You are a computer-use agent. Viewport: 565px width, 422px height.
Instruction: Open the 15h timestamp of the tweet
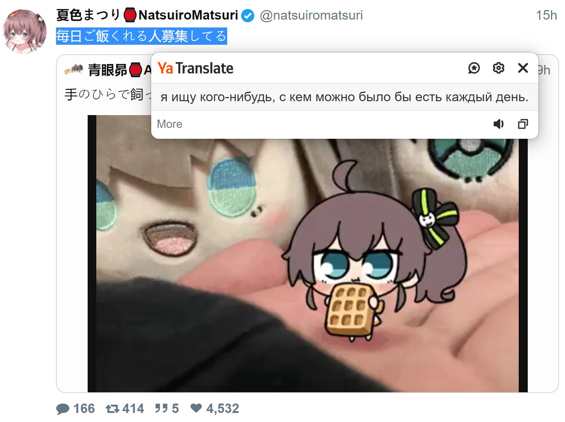[x=546, y=15]
